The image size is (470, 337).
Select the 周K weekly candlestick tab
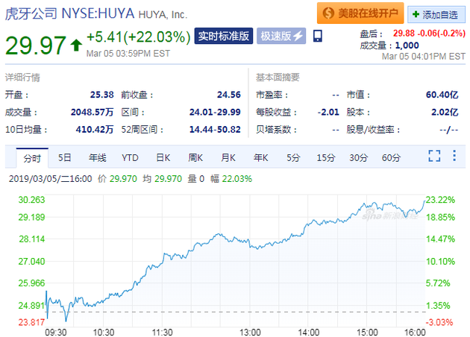pyautogui.click(x=195, y=157)
